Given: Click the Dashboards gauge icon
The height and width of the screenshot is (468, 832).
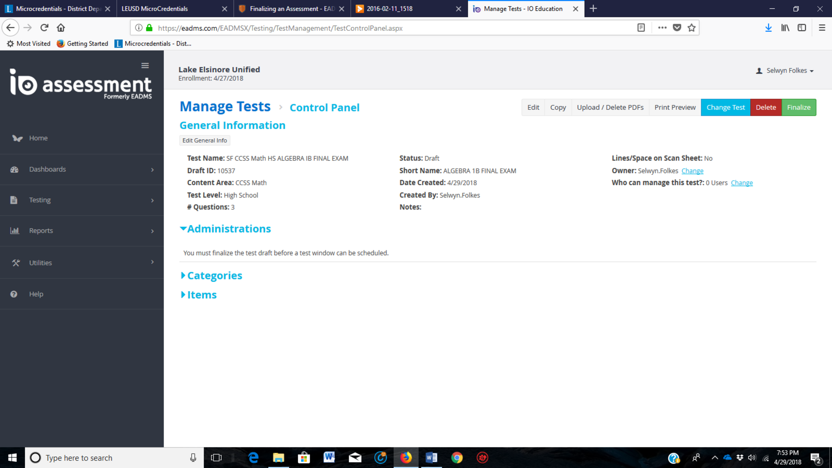Looking at the screenshot, I should (x=15, y=169).
